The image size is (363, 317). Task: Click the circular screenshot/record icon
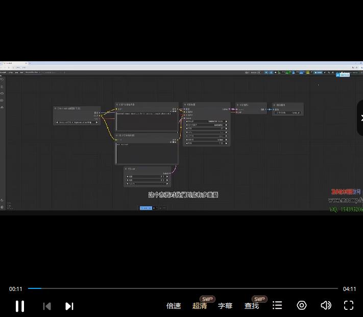[x=302, y=305]
